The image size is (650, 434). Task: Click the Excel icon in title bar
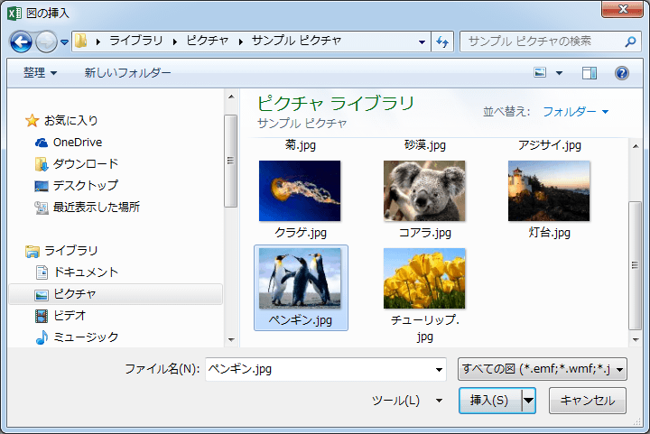[14, 14]
